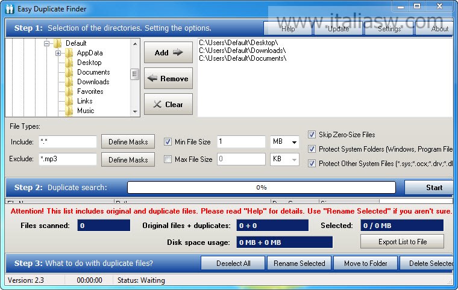Open Settings
The width and height of the screenshot is (458, 290).
pos(389,29)
